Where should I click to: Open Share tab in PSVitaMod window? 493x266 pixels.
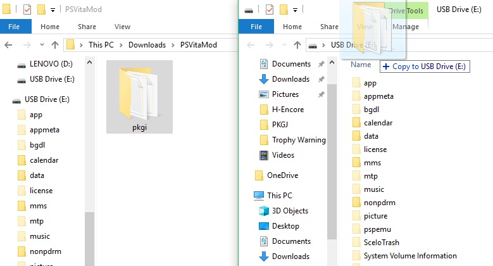(x=87, y=27)
